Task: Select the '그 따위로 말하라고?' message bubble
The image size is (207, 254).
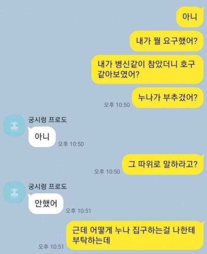Action: [x=163, y=164]
